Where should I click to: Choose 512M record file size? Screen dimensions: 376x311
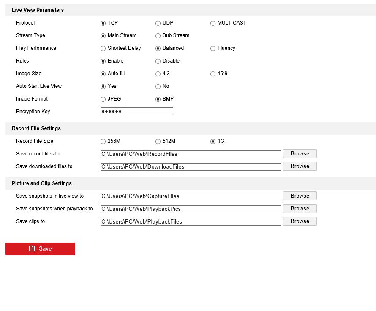(158, 142)
